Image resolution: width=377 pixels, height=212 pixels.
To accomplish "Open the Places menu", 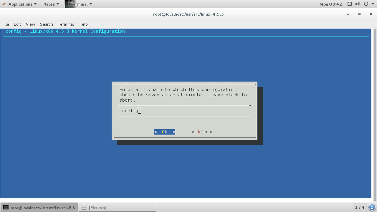I will coord(51,4).
